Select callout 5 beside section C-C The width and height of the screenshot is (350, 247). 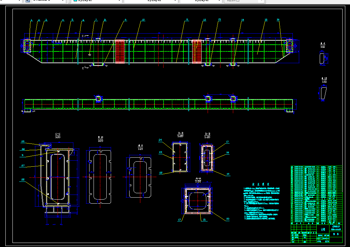pos(23,155)
